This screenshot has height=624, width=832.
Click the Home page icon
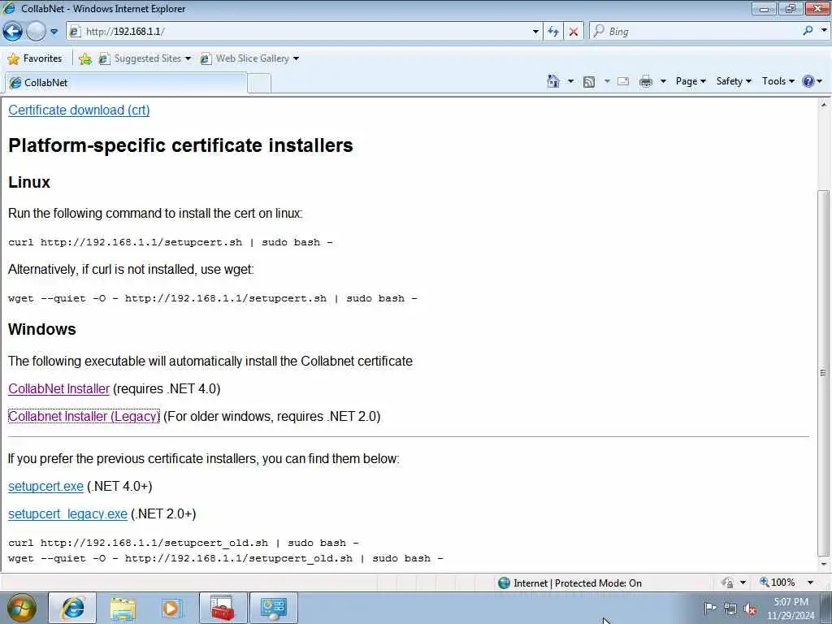point(552,81)
